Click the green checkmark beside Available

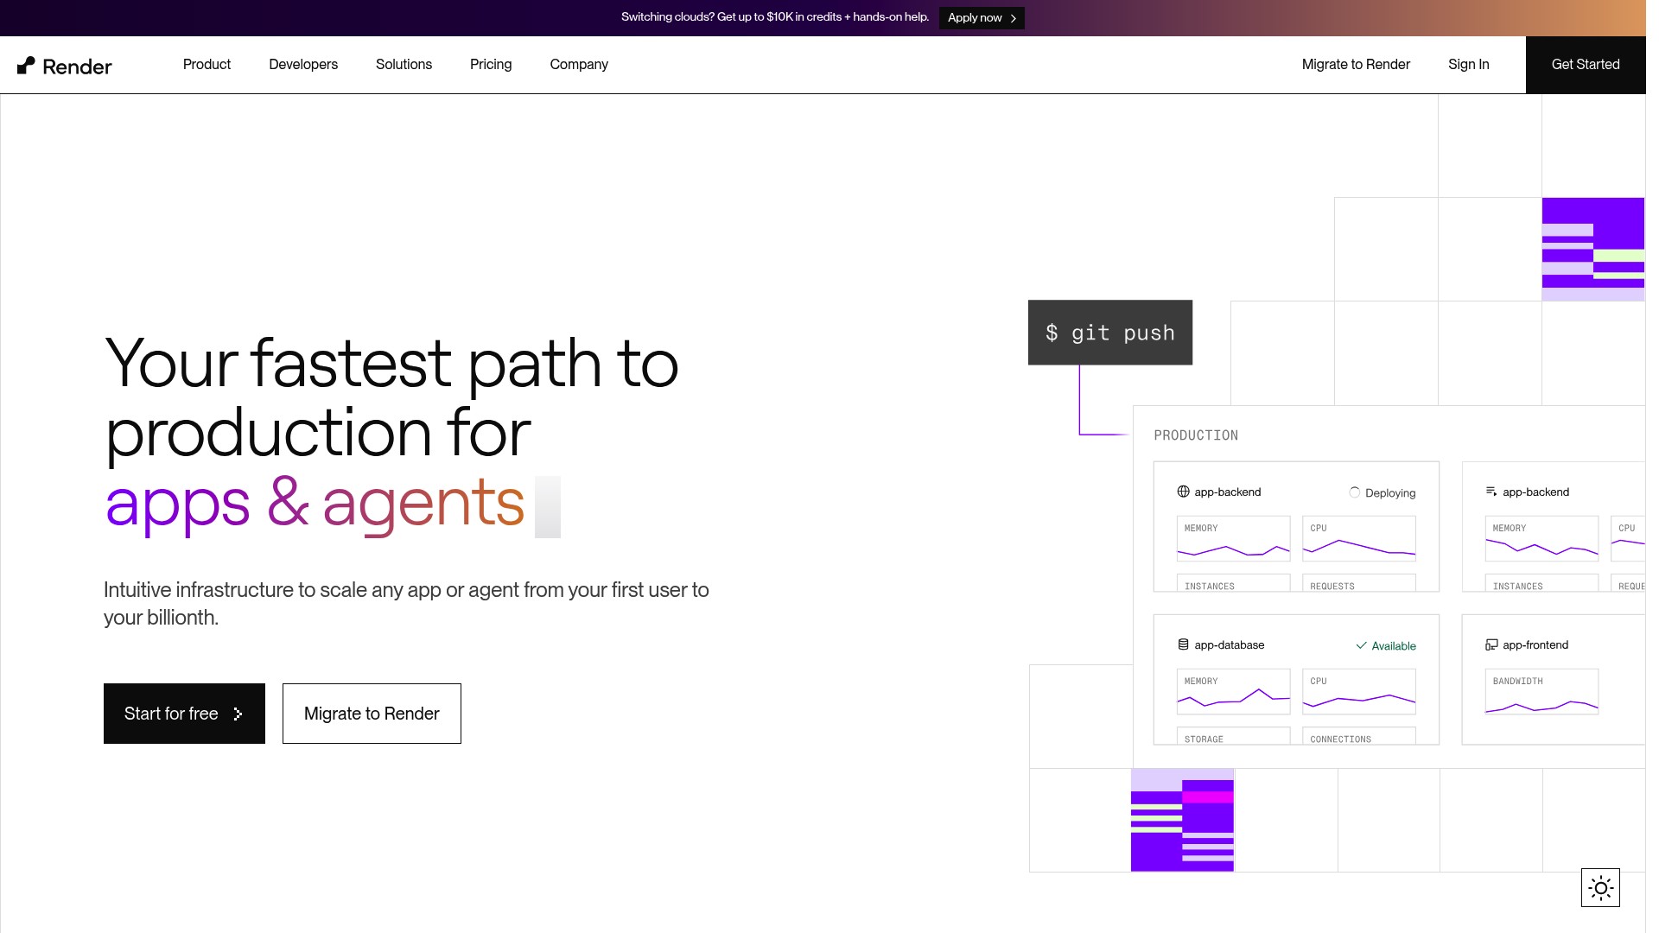(1361, 645)
